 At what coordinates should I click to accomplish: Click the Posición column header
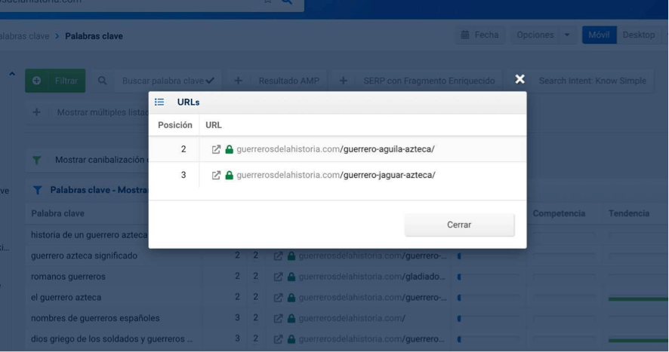(175, 125)
